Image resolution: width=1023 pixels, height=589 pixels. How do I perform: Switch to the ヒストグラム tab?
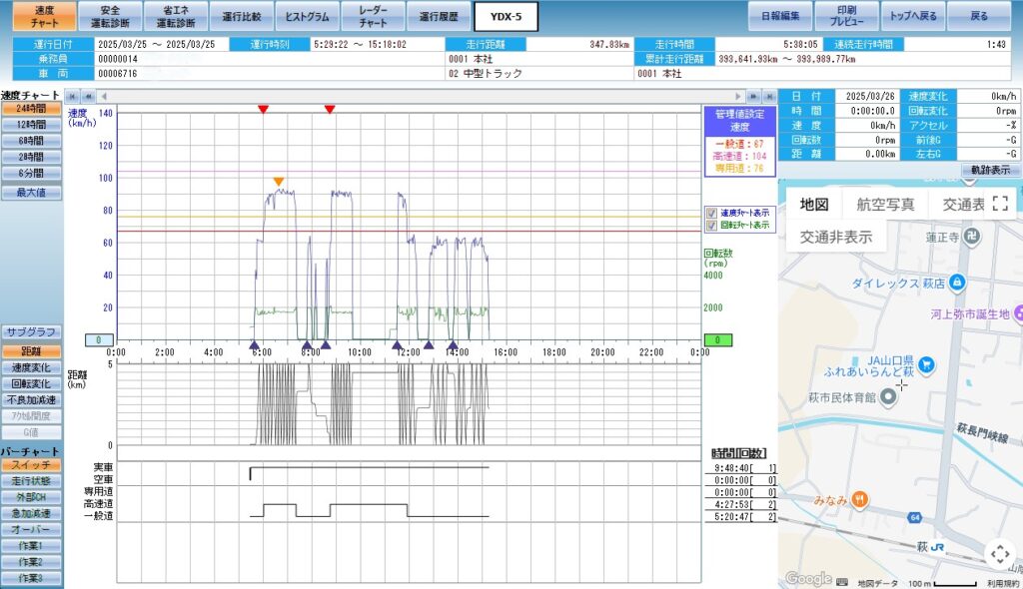click(307, 16)
